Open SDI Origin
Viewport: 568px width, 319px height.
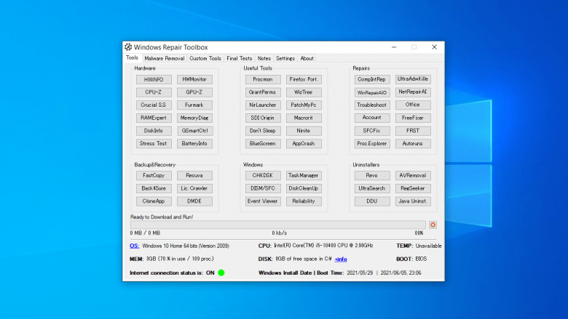click(263, 118)
